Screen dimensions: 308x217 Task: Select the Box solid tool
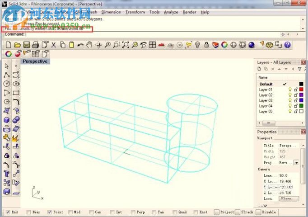pyautogui.click(x=7, y=120)
